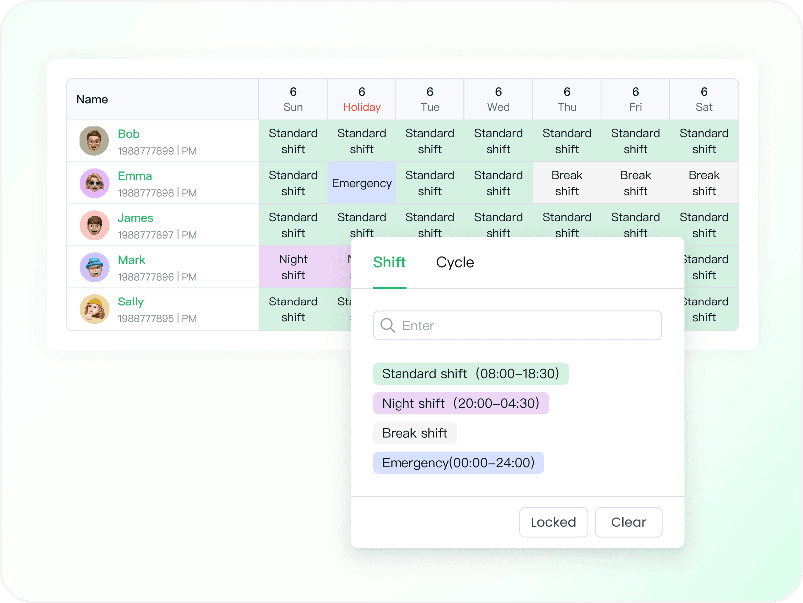803x603 pixels.
Task: Select Emergency (00:00–24:00) option
Action: click(x=458, y=463)
